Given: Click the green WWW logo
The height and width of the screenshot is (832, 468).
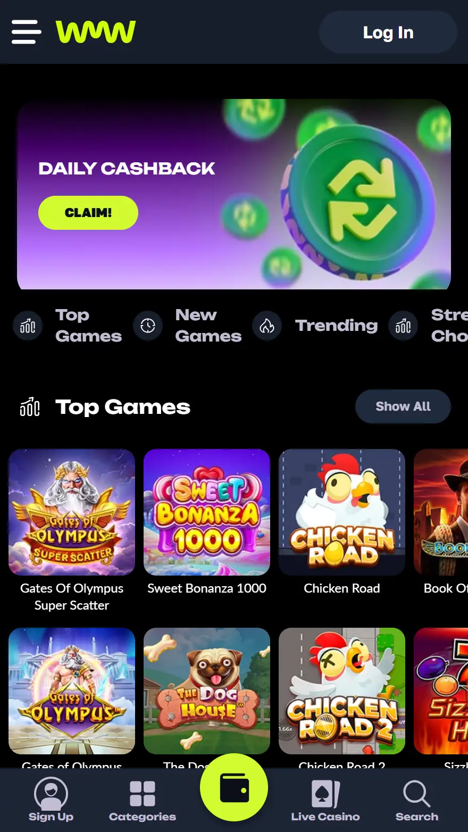Looking at the screenshot, I should [96, 32].
